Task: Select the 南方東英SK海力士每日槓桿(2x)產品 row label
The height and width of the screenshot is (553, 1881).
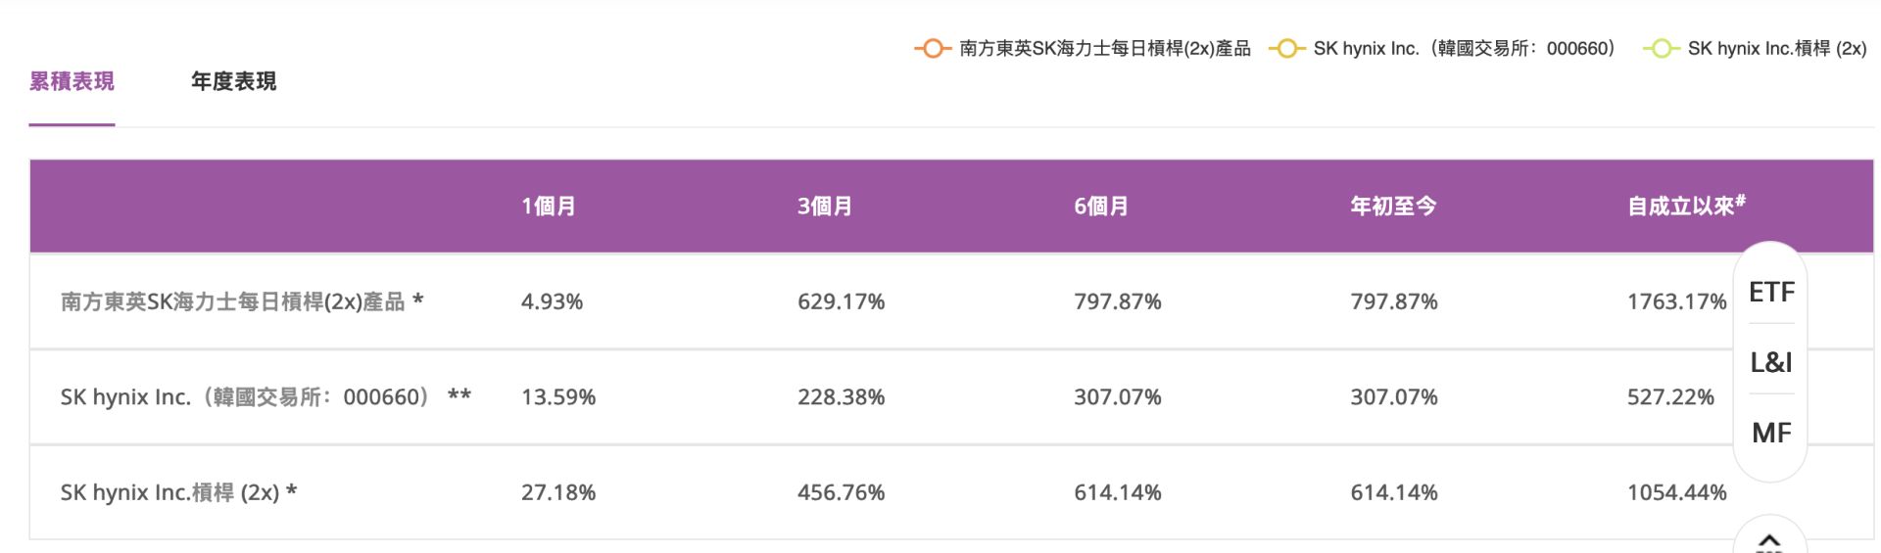Action: coord(241,301)
